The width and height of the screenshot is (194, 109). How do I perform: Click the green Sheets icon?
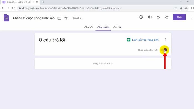[129, 40]
